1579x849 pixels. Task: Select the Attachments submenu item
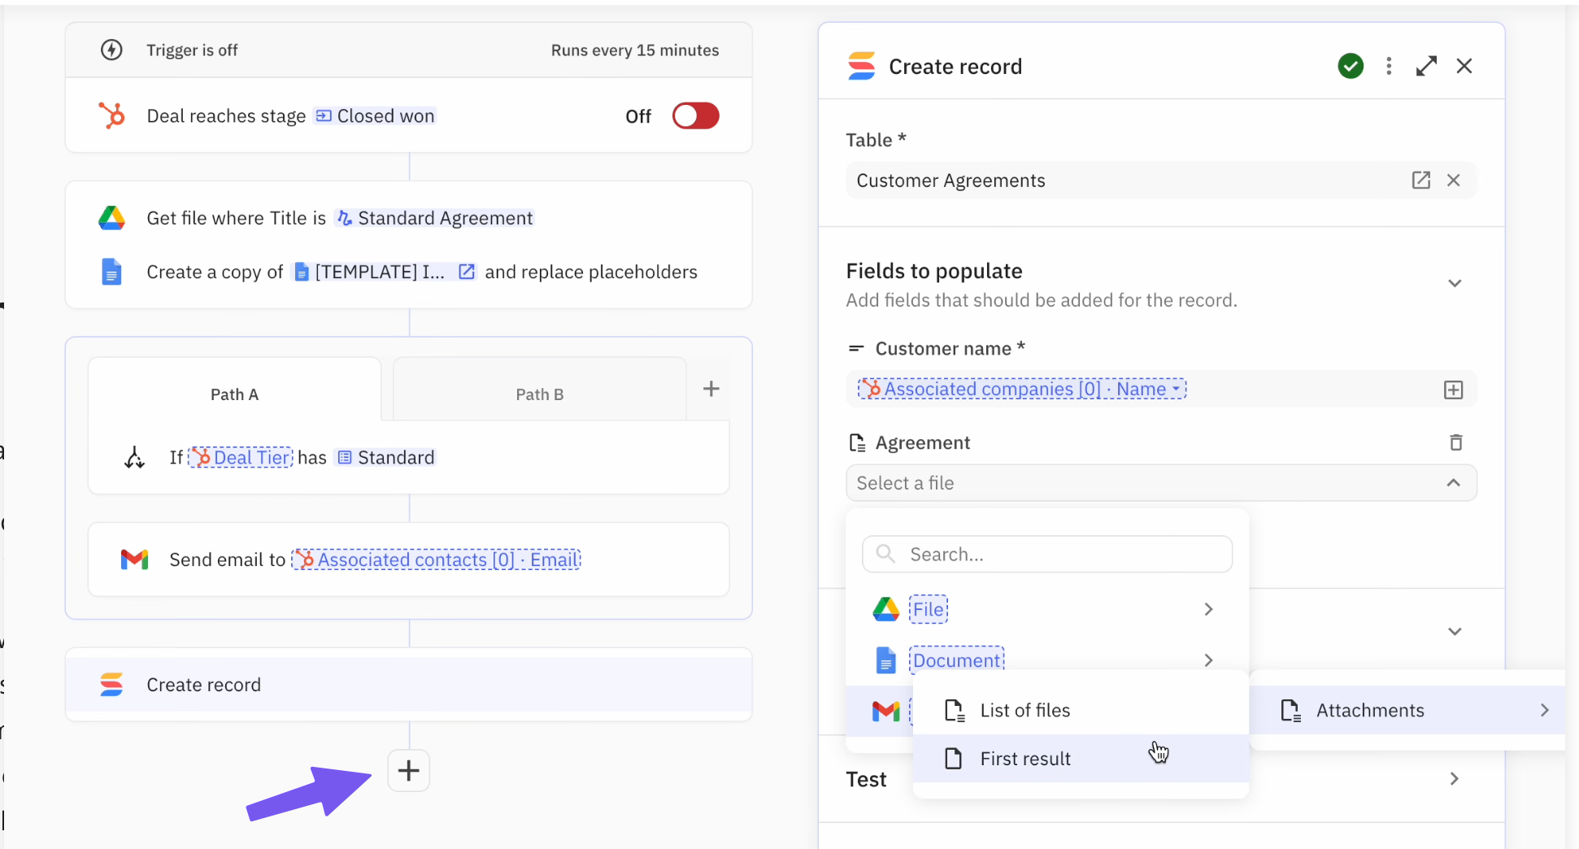(1407, 711)
